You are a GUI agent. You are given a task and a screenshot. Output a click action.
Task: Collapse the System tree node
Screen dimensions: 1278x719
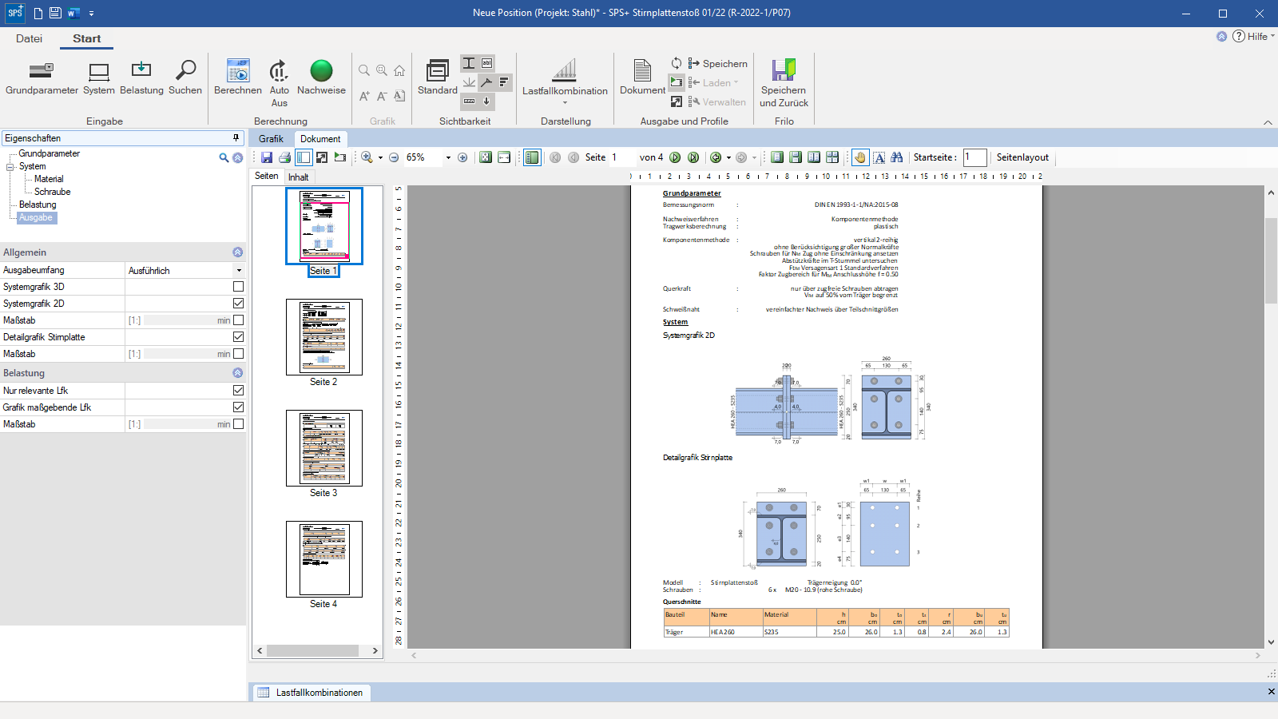[10, 167]
